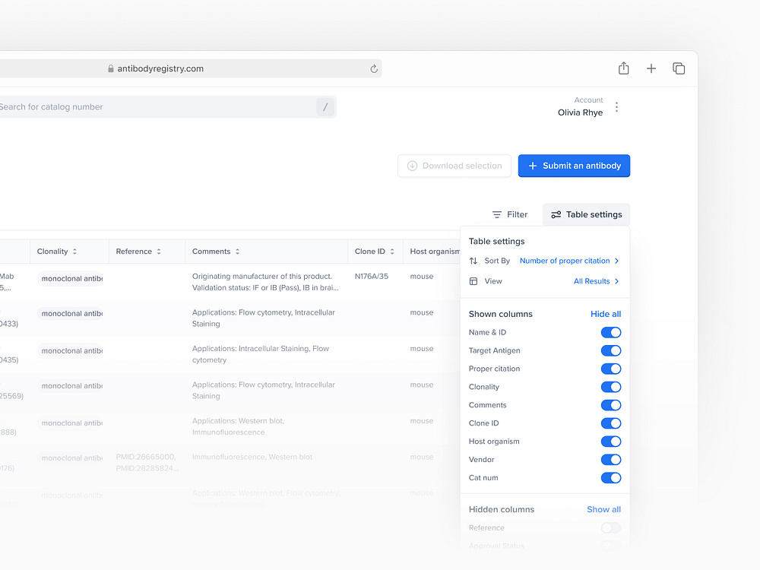
Task: Click the download arrow inside Download selection
Action: click(x=411, y=166)
